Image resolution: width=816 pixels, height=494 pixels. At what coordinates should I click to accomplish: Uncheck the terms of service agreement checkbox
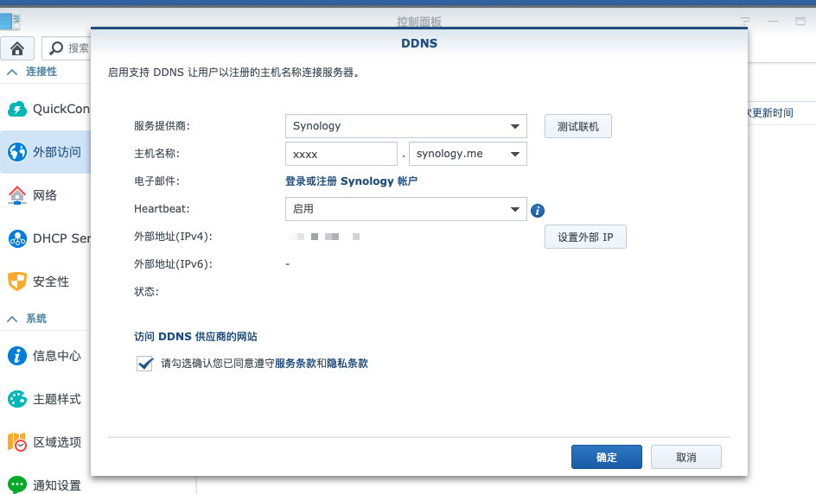144,364
